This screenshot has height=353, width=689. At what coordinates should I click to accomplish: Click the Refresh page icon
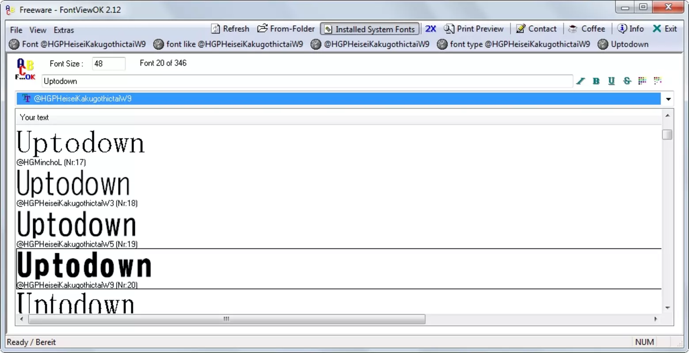[x=215, y=29]
